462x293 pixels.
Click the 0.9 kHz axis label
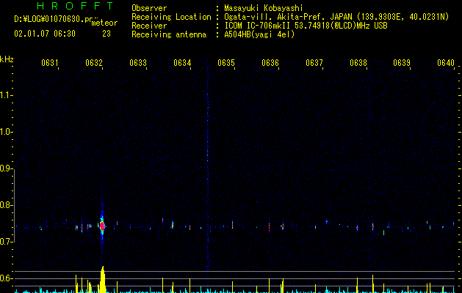[5, 168]
